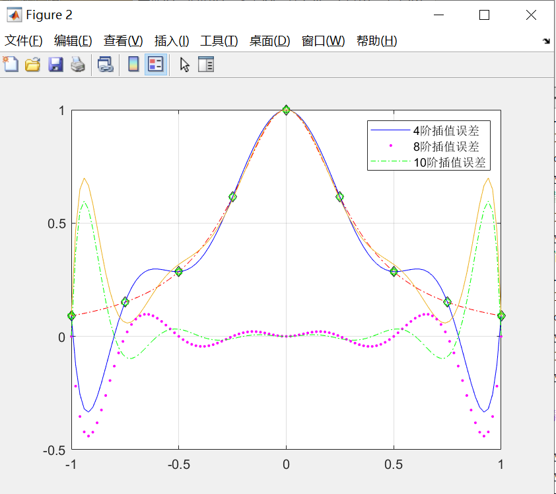Open the 编辑(E) menu

pos(73,41)
